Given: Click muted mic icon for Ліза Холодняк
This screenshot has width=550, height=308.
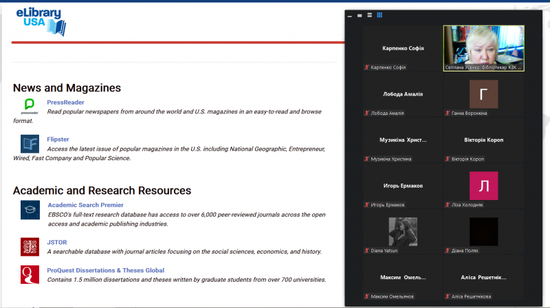Looking at the screenshot, I should coord(448,204).
